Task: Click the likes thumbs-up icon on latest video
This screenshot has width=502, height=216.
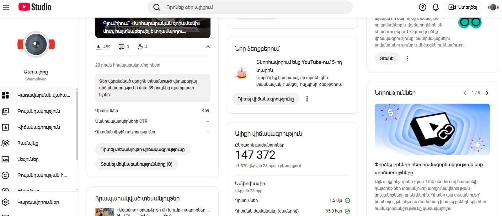Action: coord(140,47)
